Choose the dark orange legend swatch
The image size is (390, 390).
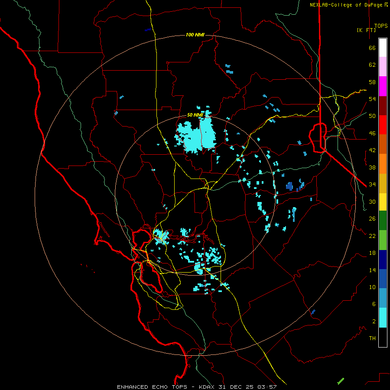point(383,144)
